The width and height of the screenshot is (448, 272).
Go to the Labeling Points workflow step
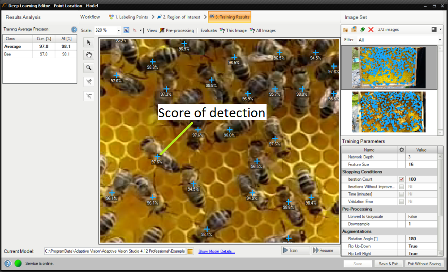tap(128, 17)
